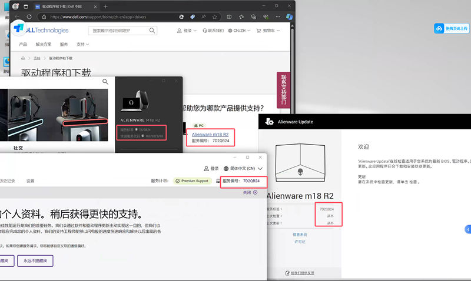
Task: Go to home via breadcrumb house icon
Action: click(x=23, y=58)
